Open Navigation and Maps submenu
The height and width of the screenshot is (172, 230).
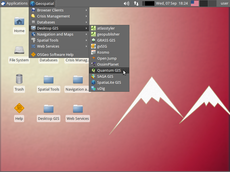tap(59, 34)
